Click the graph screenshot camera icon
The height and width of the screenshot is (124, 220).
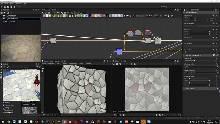pyautogui.click(x=49, y=13)
